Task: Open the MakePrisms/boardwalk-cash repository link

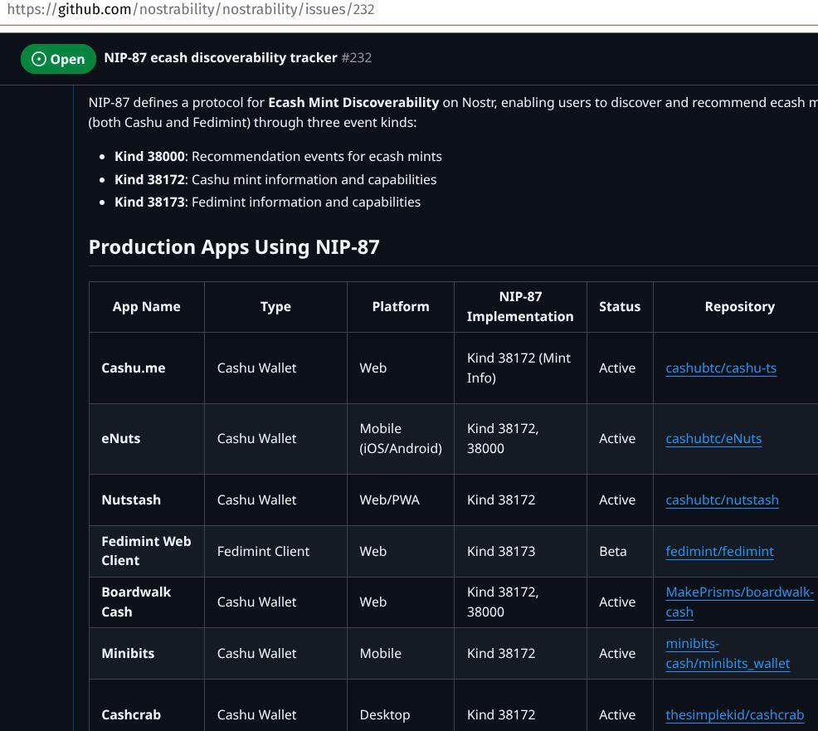Action: pos(739,602)
